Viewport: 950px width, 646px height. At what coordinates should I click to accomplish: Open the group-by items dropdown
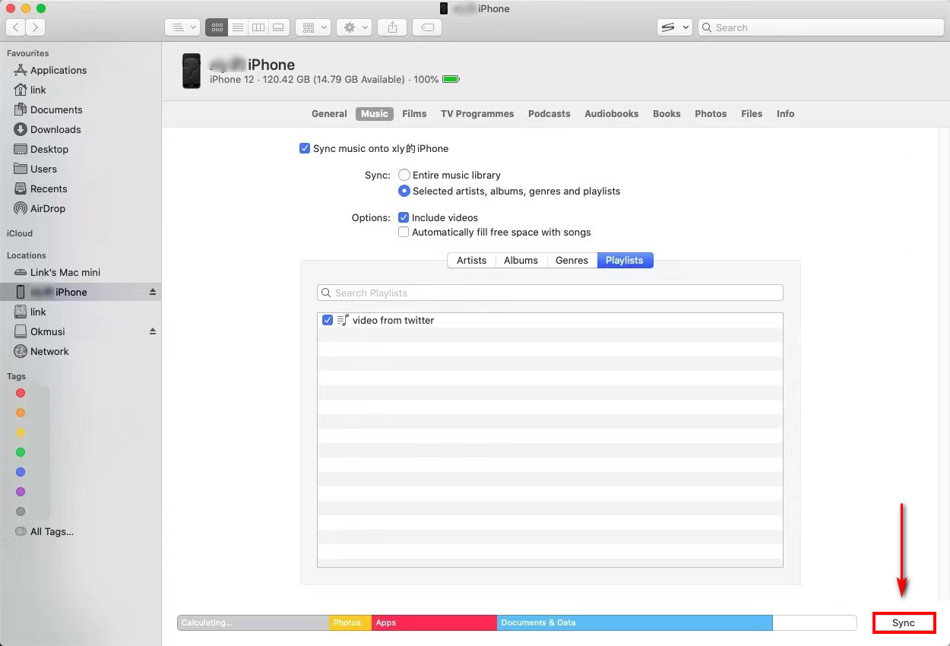[x=312, y=27]
